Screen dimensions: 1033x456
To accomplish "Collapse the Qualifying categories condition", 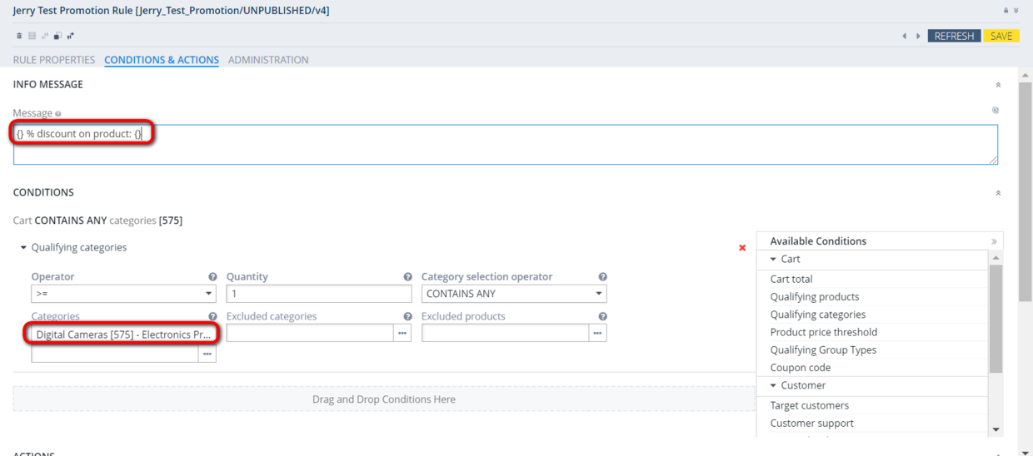I will point(23,248).
